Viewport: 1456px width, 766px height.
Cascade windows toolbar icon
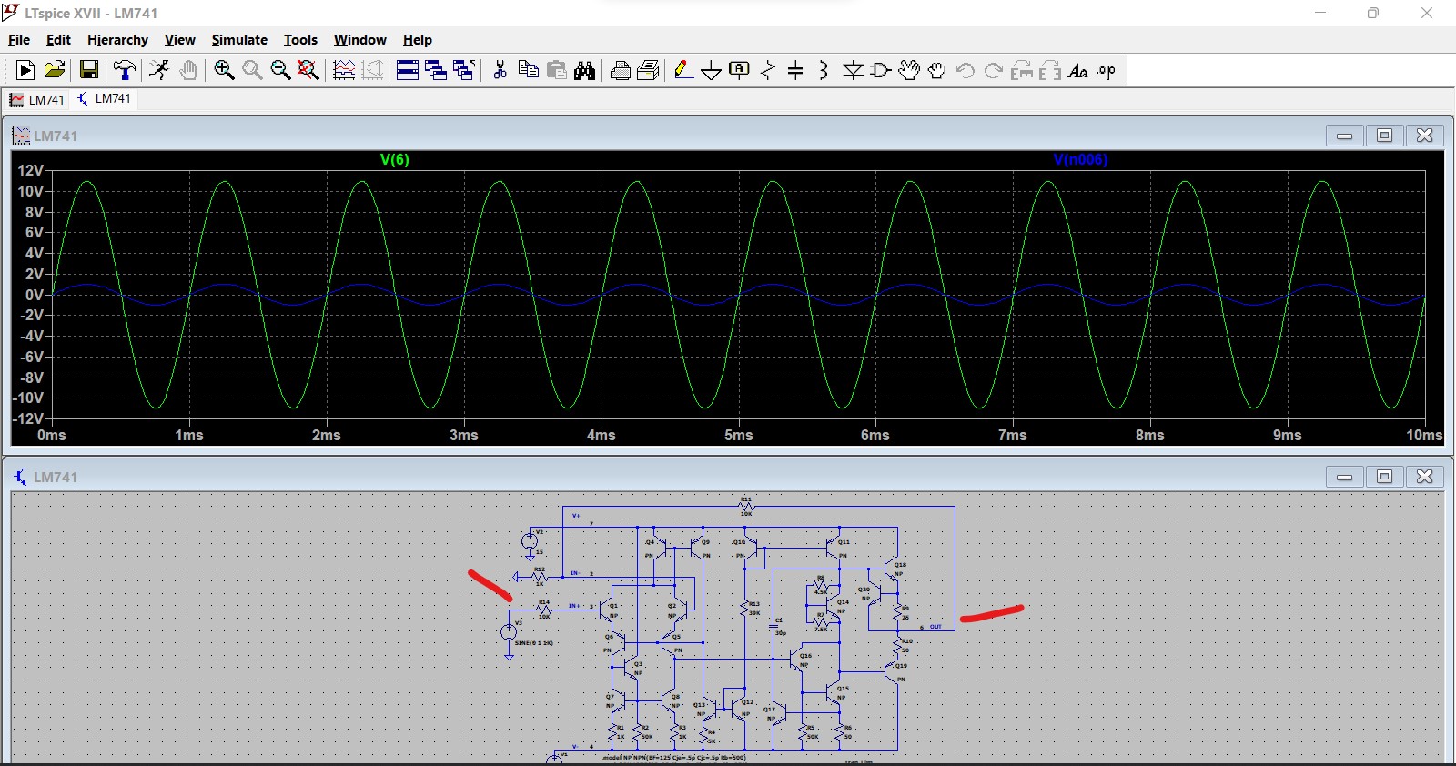click(x=436, y=70)
